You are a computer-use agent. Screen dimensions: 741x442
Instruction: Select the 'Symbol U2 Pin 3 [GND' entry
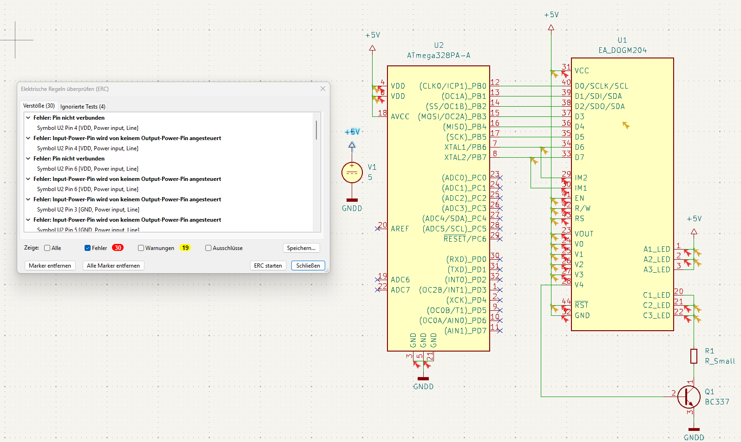(x=88, y=210)
